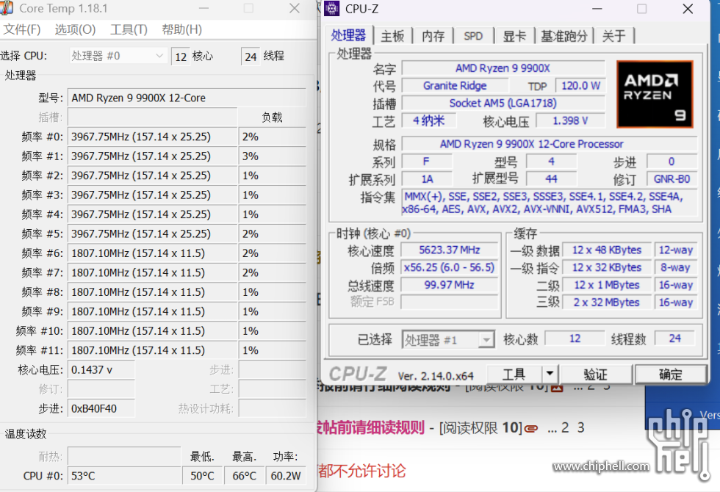Click the TDP value 120.0 W
This screenshot has height=492, width=720.
click(580, 86)
